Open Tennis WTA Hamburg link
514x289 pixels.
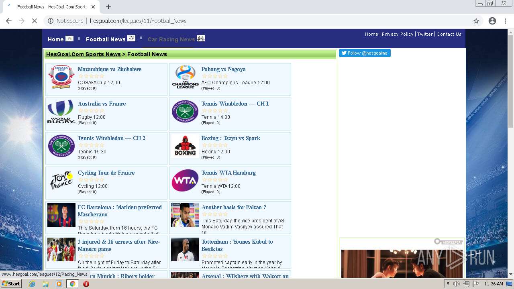coord(229,173)
